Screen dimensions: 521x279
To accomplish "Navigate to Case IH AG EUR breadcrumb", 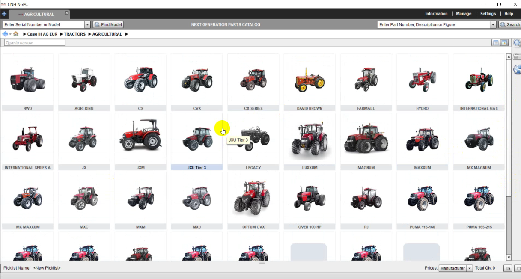I will coord(43,34).
